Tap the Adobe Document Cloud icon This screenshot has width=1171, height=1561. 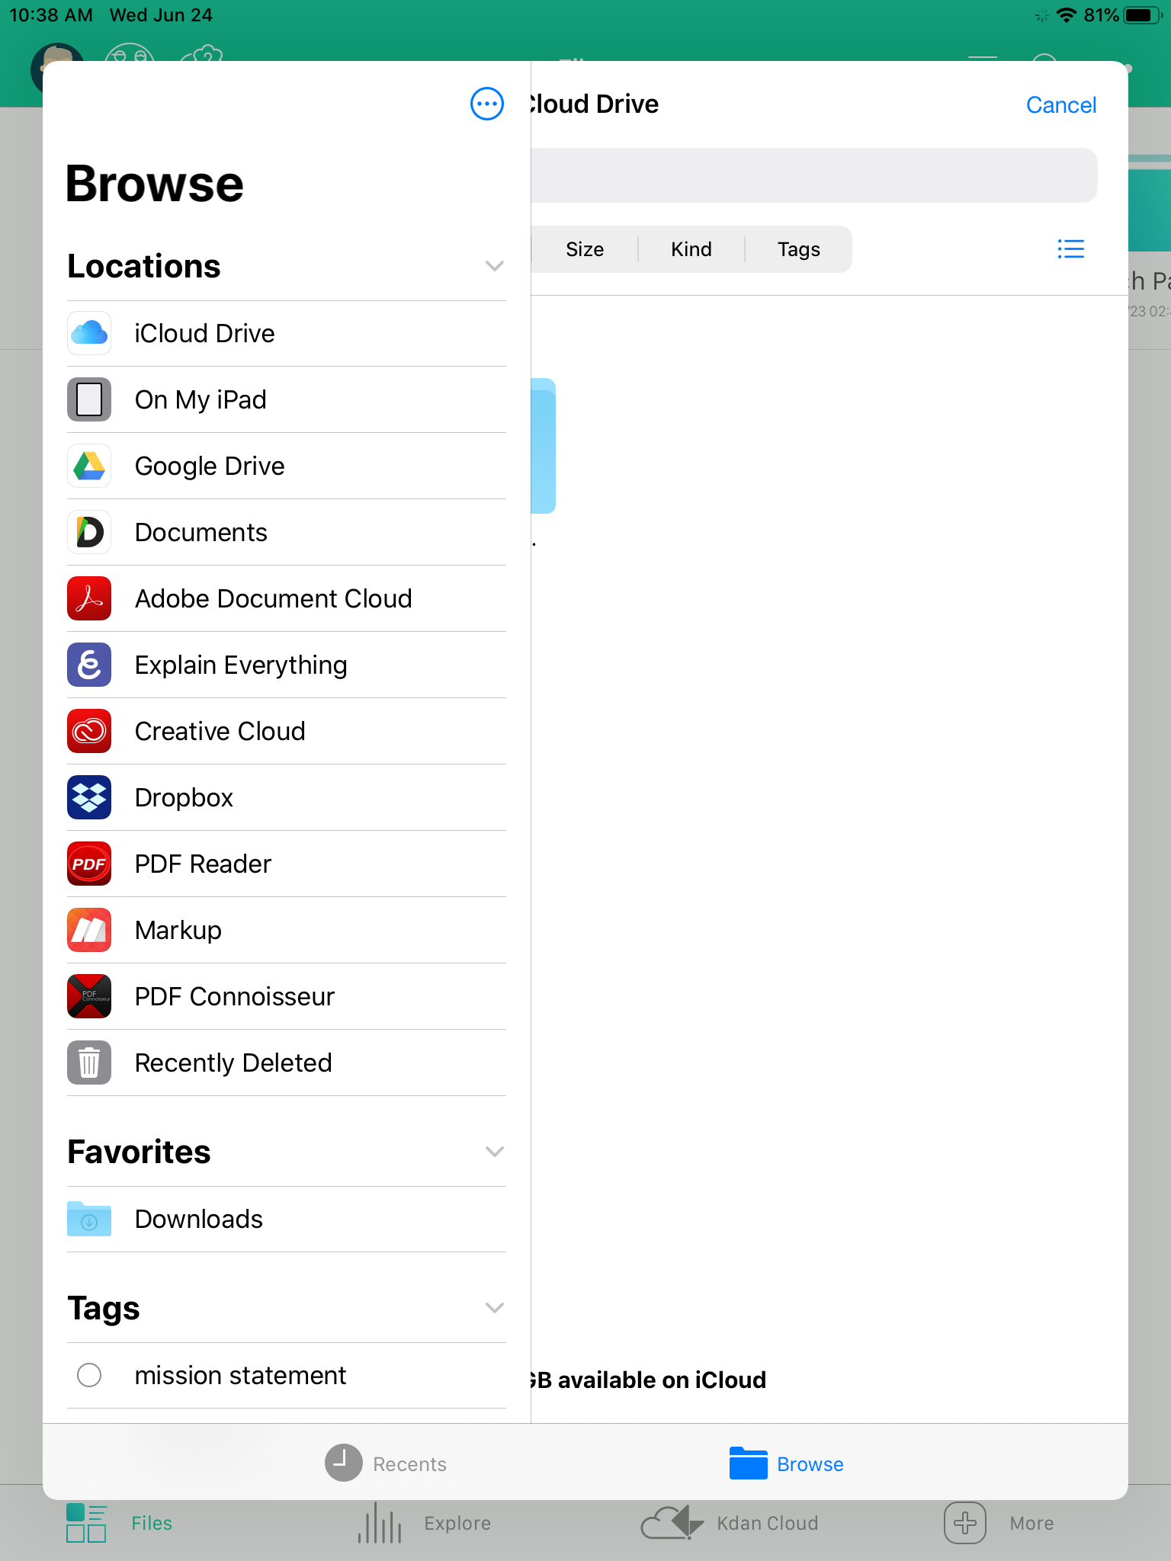pos(89,598)
